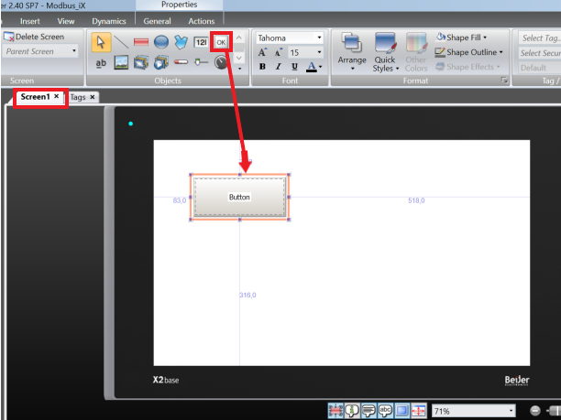Select the pointer arrow tool
This screenshot has width=561, height=420.
coord(101,41)
